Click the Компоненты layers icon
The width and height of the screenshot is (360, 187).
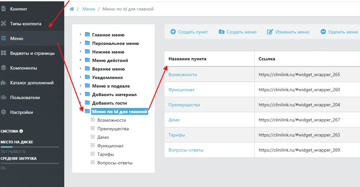point(4,68)
